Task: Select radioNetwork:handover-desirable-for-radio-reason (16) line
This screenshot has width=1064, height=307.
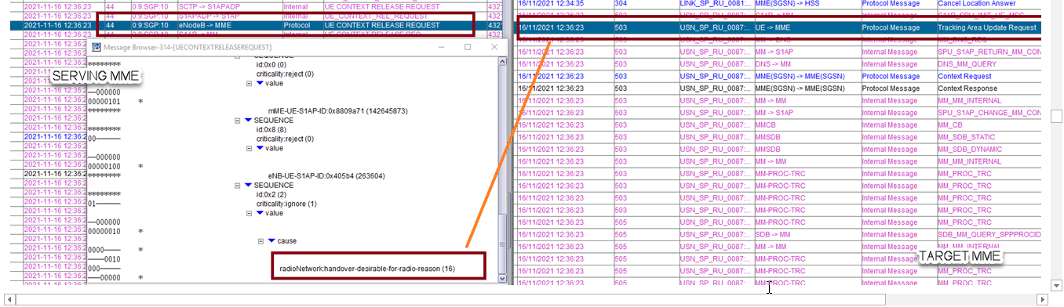Action: tap(367, 269)
